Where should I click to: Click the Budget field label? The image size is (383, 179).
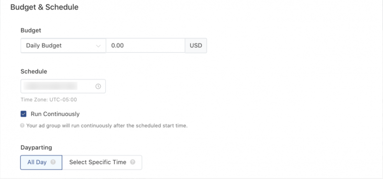(31, 31)
